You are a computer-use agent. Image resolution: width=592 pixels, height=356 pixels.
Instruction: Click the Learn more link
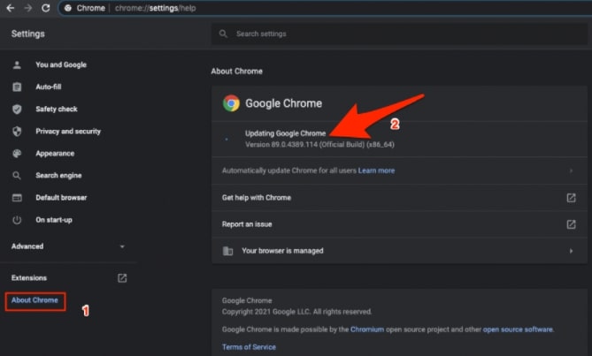[376, 170]
